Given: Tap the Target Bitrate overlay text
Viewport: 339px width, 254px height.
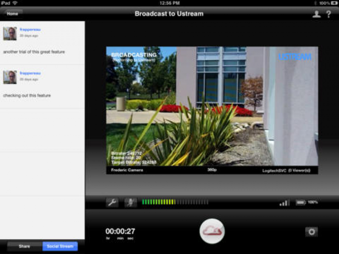Looking at the screenshot, I should point(134,162).
